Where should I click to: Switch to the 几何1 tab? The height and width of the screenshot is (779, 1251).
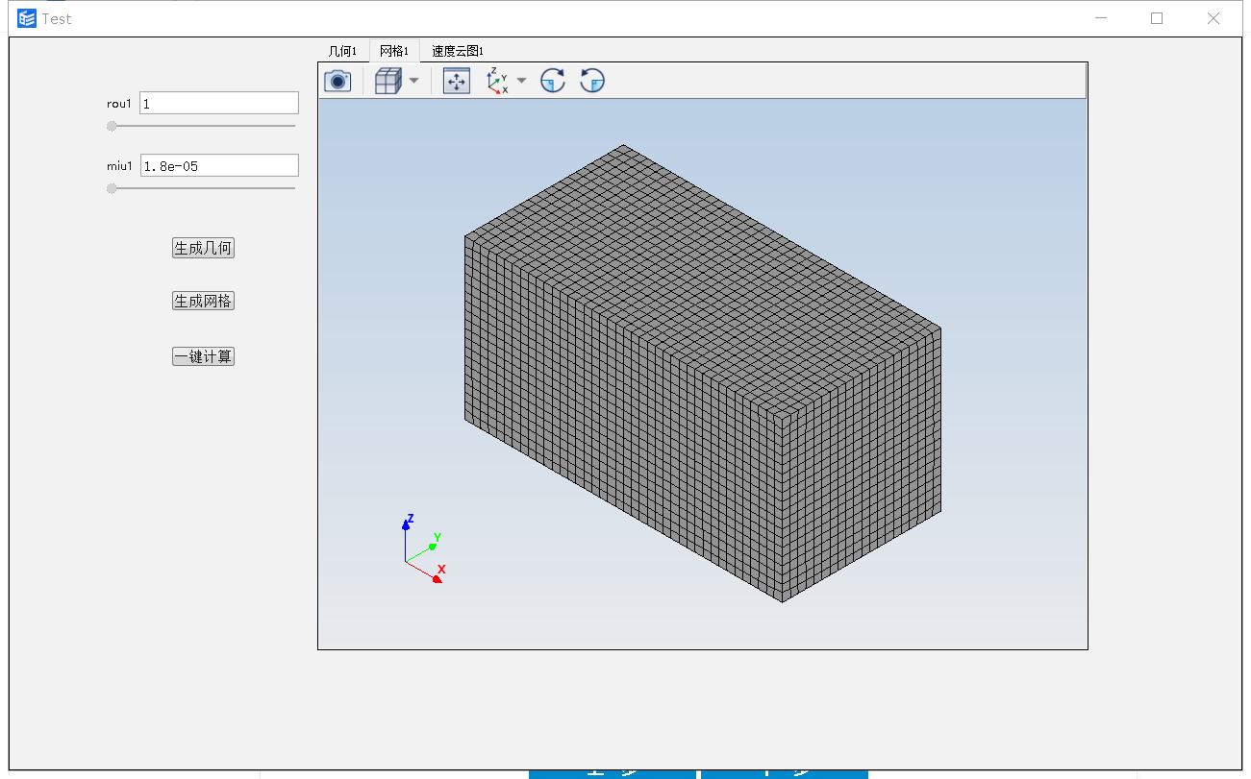click(342, 51)
